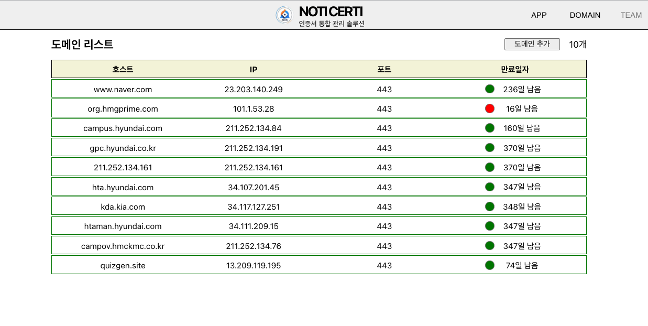Select the campov.hmckmc.co.kr host cell
Screen dimensions: 648x326
click(x=123, y=246)
